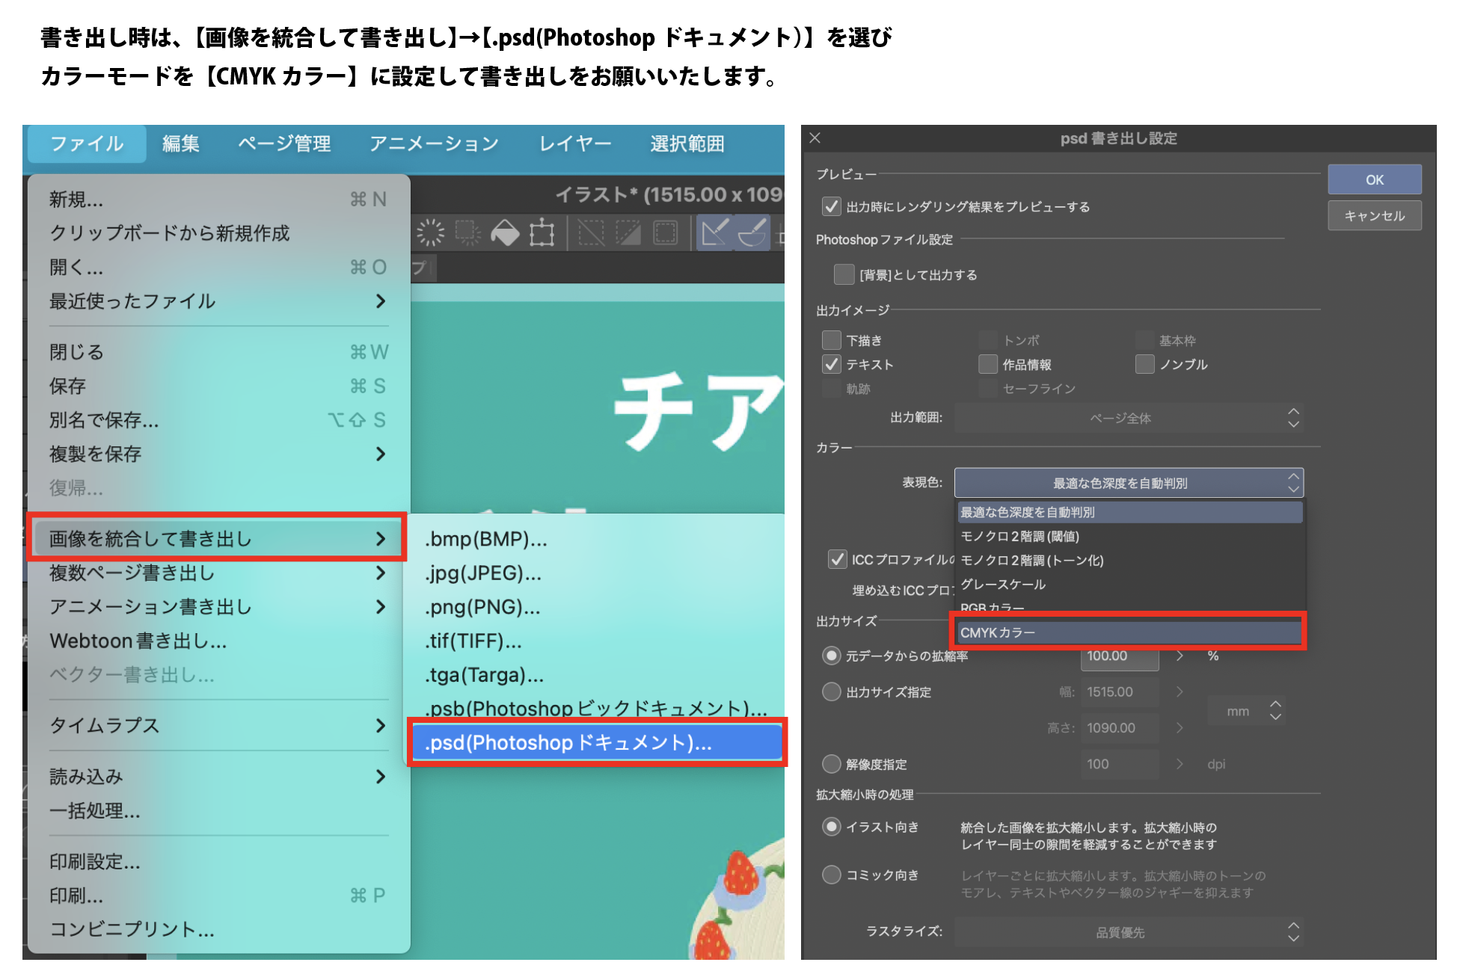Choose .jpg(JPEG) export option

tap(483, 573)
